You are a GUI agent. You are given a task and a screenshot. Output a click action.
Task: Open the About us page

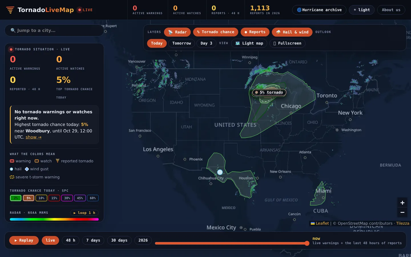point(391,10)
